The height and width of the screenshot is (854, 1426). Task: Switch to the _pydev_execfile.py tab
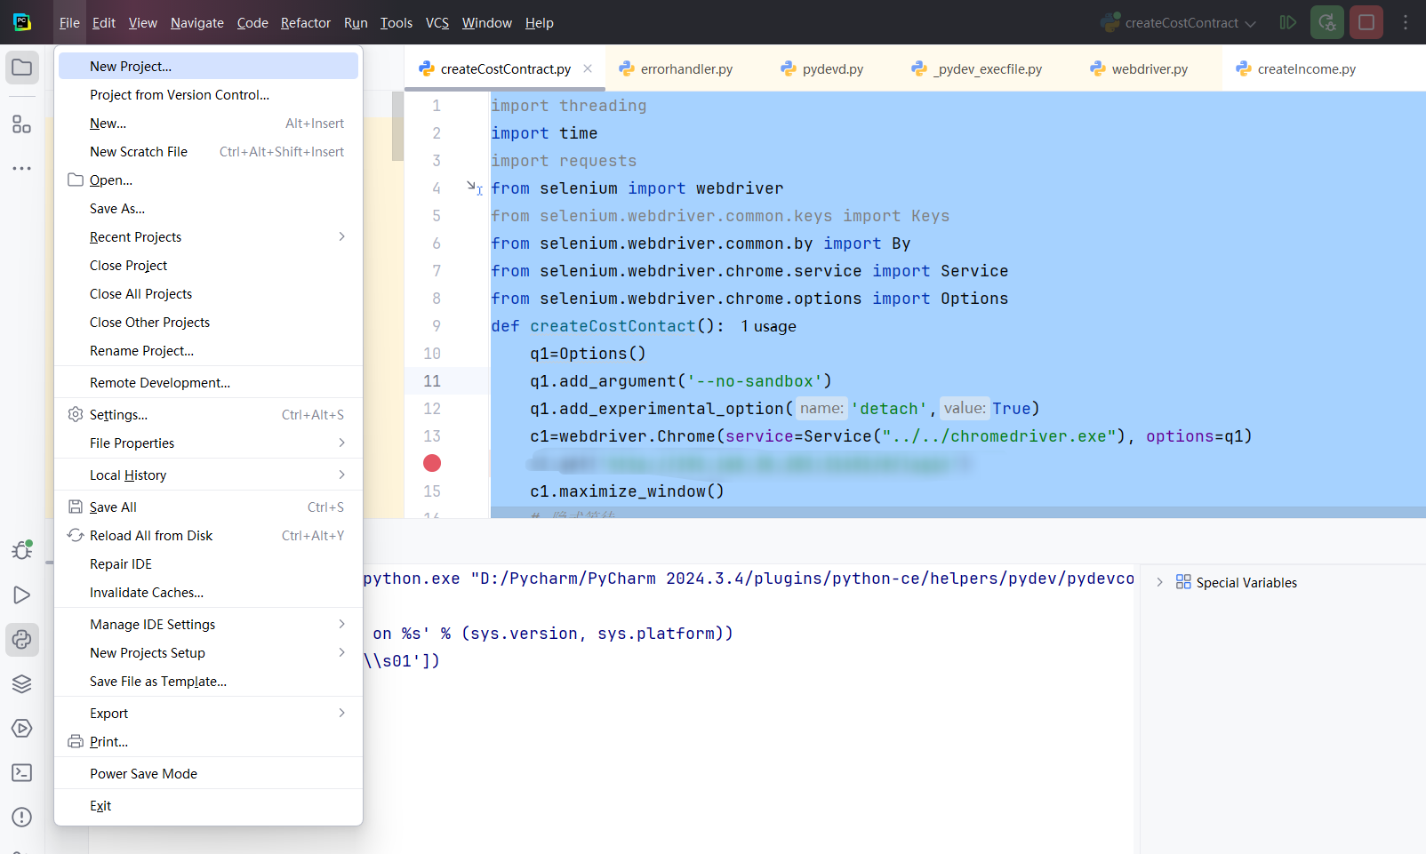point(976,68)
